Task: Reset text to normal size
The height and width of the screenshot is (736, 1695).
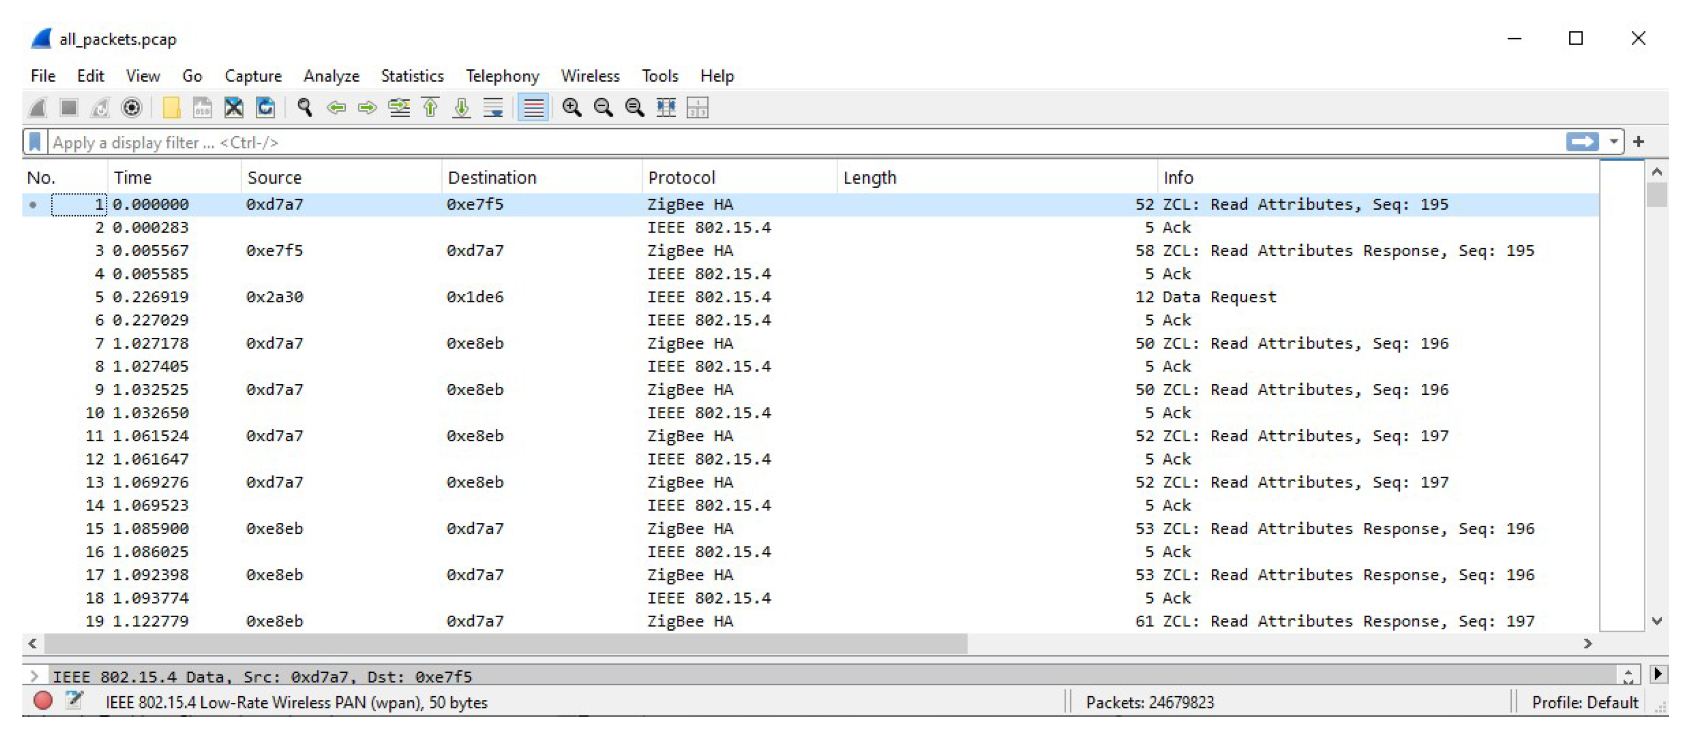Action: [x=634, y=107]
